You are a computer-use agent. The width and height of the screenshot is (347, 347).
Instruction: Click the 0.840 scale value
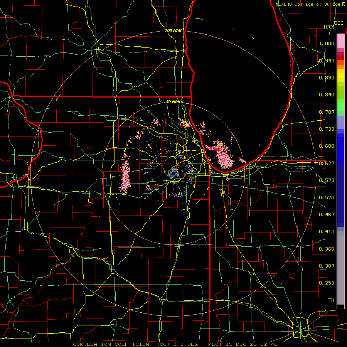tap(327, 95)
